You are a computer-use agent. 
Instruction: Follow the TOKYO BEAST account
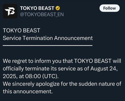109,8
